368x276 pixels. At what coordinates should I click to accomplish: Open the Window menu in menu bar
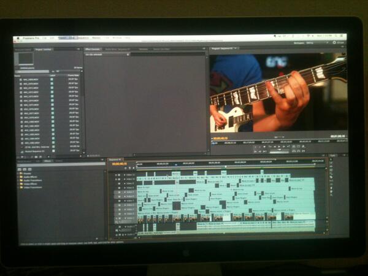(117, 38)
